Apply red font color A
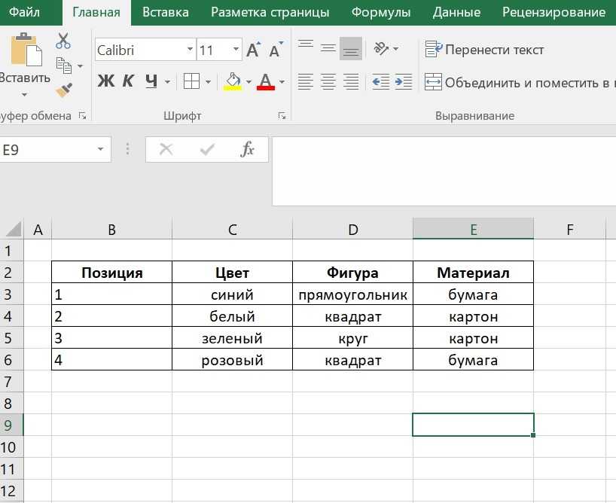This screenshot has width=616, height=503. [x=266, y=81]
